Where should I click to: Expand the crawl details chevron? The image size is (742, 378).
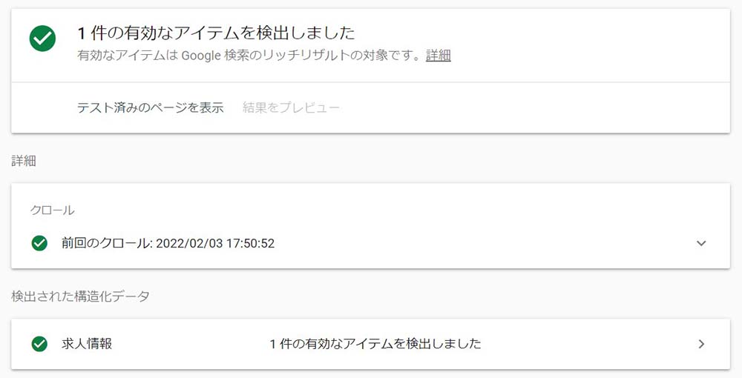point(701,243)
